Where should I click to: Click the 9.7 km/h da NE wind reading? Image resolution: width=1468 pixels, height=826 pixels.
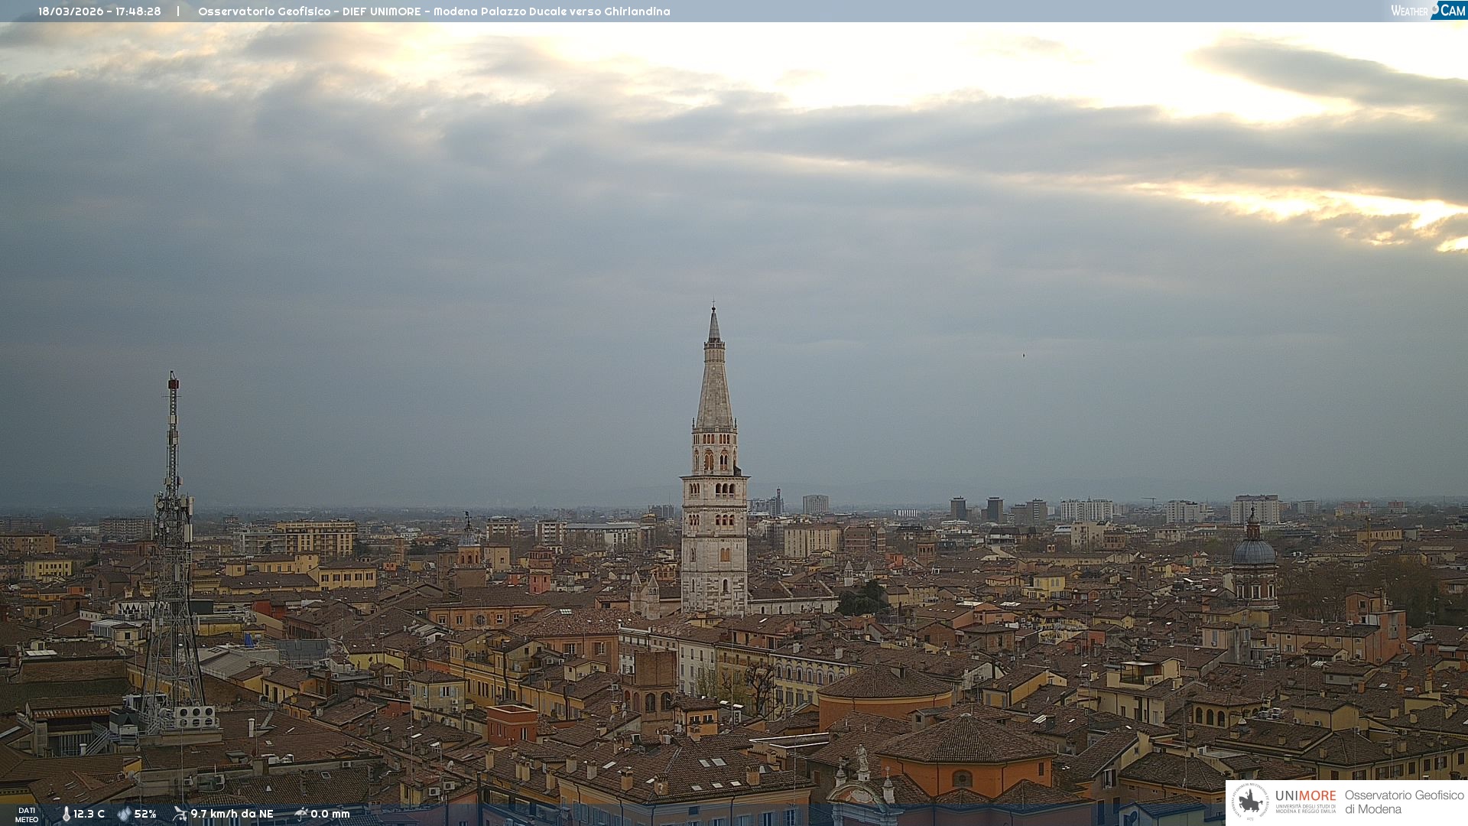(232, 815)
